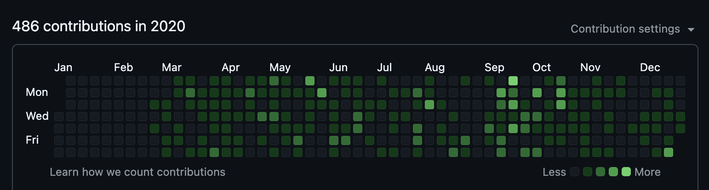This screenshot has height=190, width=709.
Task: Click the More legend label
Action: (x=647, y=172)
